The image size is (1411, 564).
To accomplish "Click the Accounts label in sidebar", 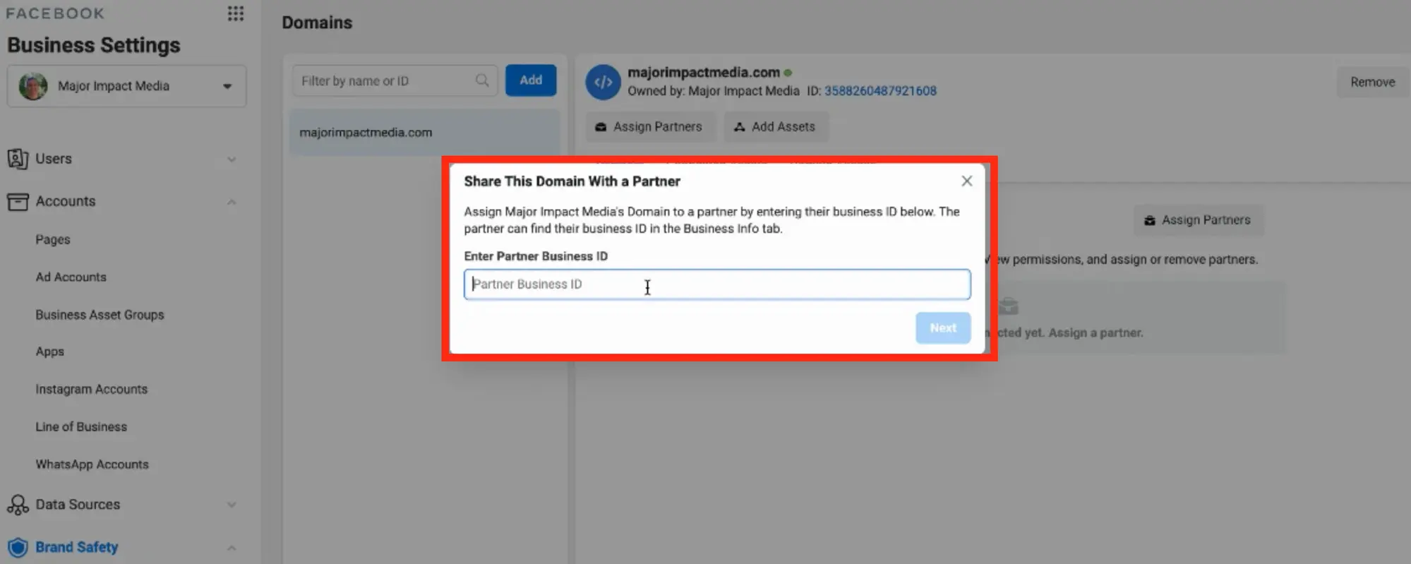I will (66, 201).
